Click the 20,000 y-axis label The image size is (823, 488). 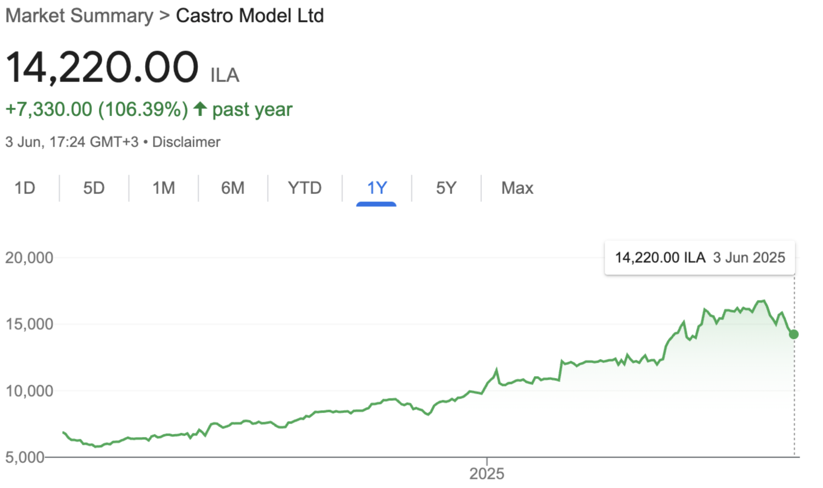(29, 258)
